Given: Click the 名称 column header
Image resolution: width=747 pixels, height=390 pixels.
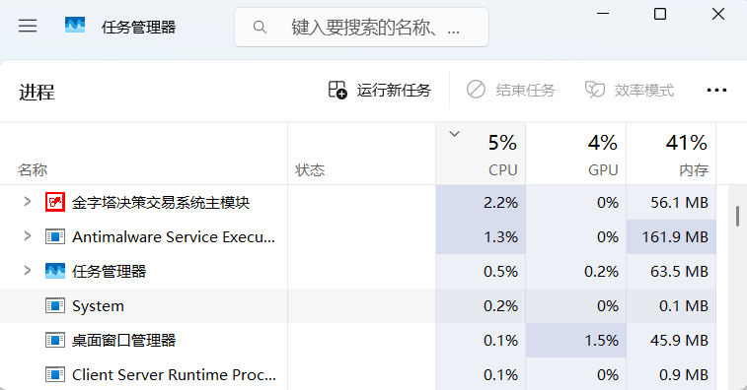Looking at the screenshot, I should pyautogui.click(x=144, y=154).
